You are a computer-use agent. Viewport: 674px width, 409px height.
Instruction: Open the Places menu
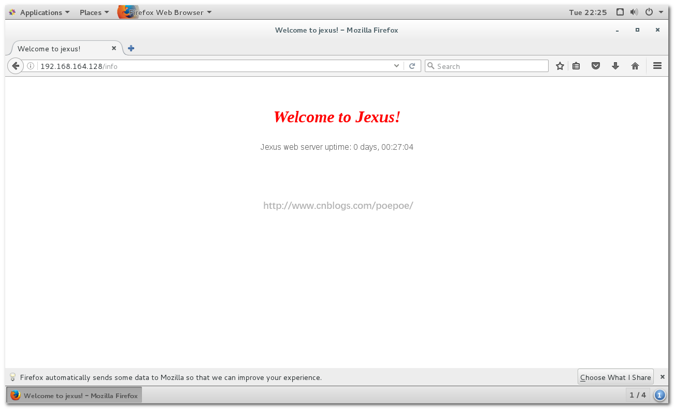click(94, 12)
